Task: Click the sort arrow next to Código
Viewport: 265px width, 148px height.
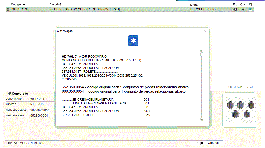Action: (24, 4)
